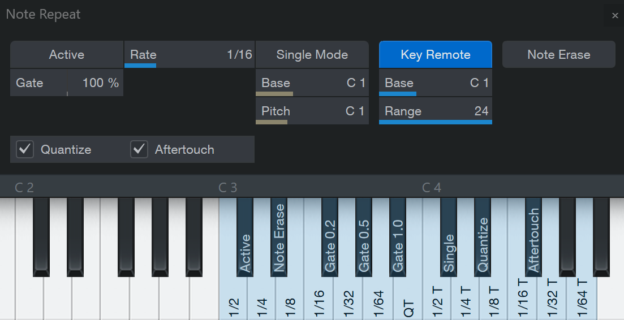
Task: Disable the Key Remote button
Action: (436, 54)
